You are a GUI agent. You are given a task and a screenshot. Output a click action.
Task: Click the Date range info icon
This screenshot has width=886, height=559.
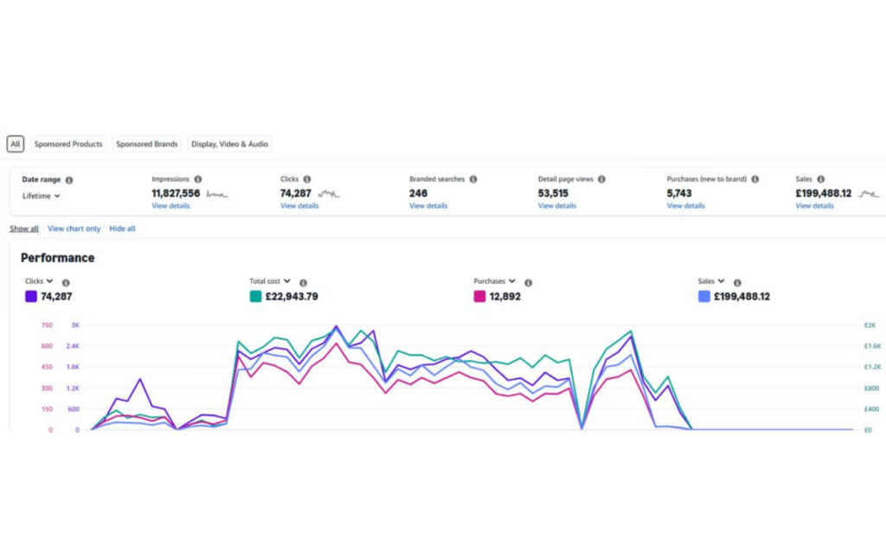coord(69,180)
